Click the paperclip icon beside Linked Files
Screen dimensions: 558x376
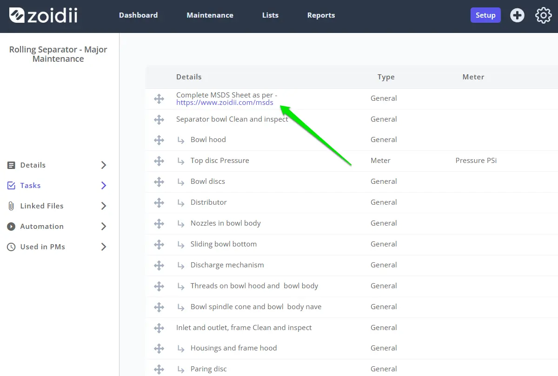pyautogui.click(x=11, y=206)
